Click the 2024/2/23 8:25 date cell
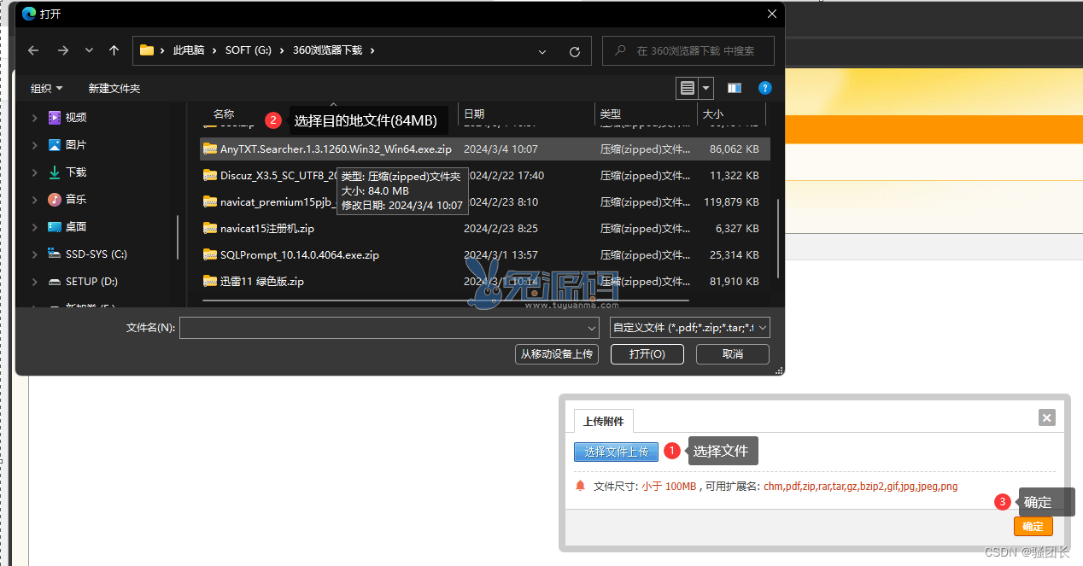Viewport: 1083px width, 566px height. (x=501, y=228)
